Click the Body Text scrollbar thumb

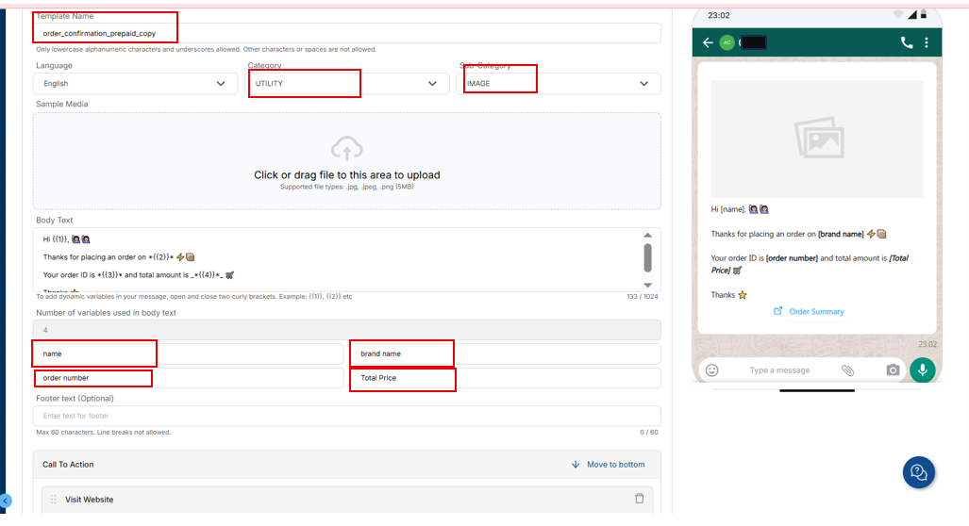(647, 257)
